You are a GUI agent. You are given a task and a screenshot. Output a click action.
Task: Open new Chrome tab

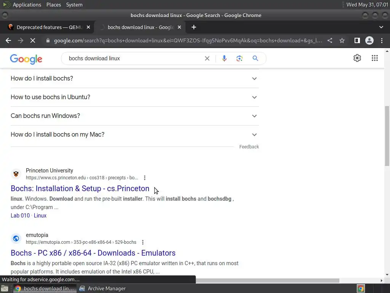[x=194, y=27]
